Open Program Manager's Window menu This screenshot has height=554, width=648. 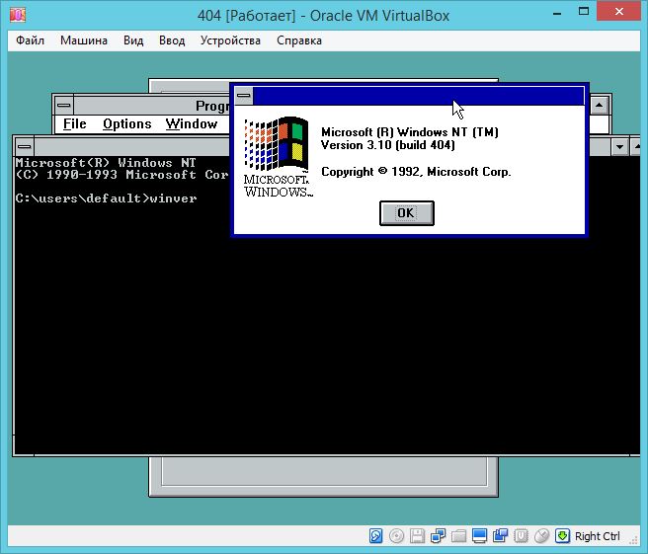pyautogui.click(x=192, y=124)
